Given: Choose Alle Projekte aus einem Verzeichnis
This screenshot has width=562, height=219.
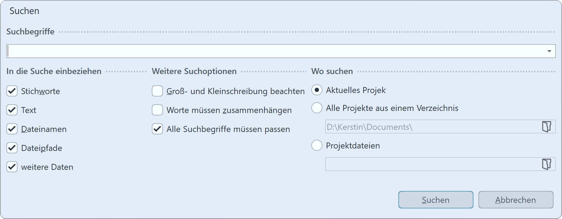Looking at the screenshot, I should 317,108.
